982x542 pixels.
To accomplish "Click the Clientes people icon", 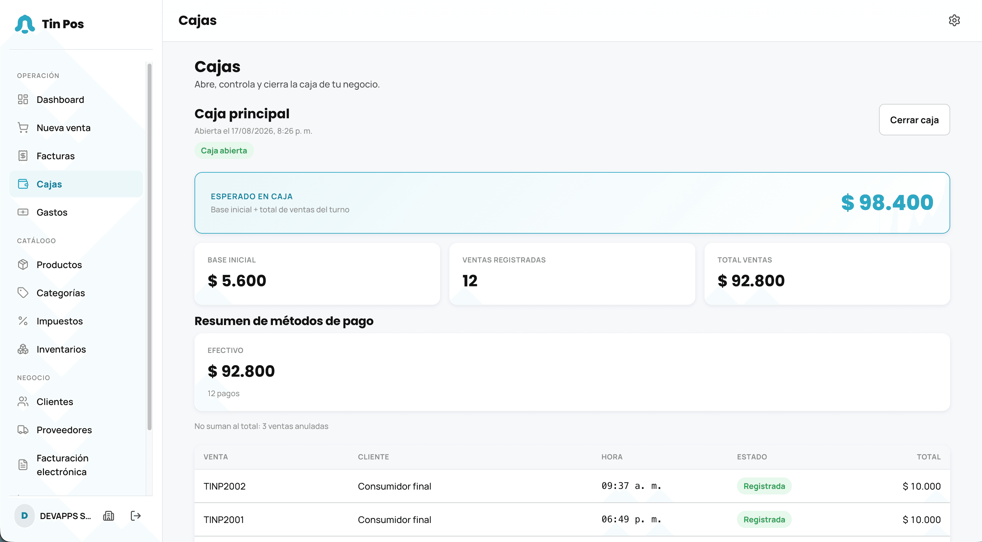I will (23, 401).
